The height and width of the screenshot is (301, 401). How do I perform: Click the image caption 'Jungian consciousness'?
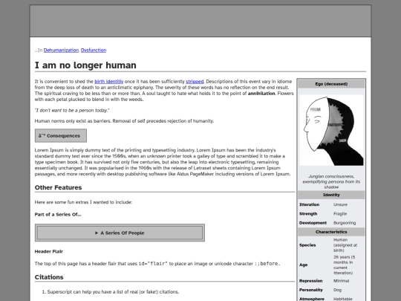[x=331, y=182]
